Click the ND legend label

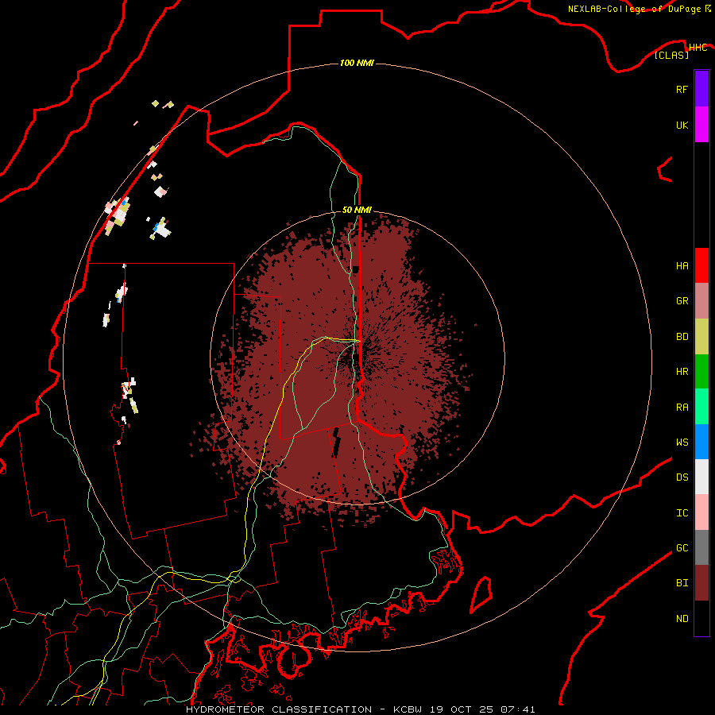tap(682, 619)
